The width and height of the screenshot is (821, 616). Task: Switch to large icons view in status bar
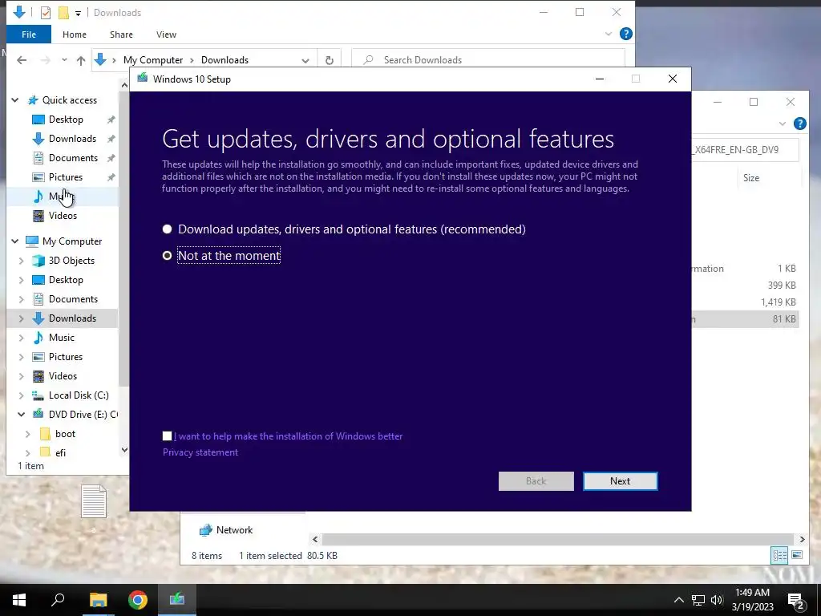[797, 555]
